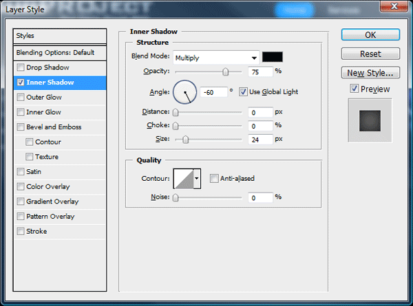Tick the Outer Glow checkbox
Image resolution: width=413 pixels, height=306 pixels.
tap(20, 98)
